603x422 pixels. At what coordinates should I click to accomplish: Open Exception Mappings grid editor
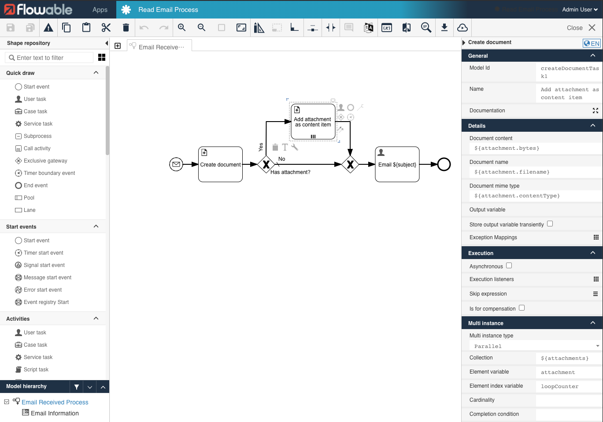click(x=596, y=237)
